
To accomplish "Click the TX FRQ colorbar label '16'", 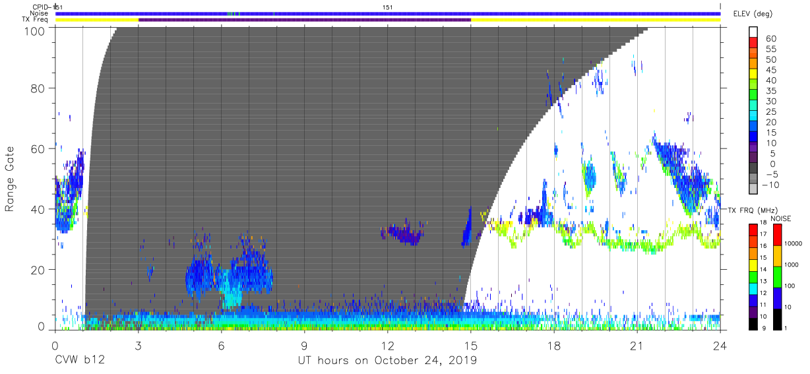I will pyautogui.click(x=764, y=247).
